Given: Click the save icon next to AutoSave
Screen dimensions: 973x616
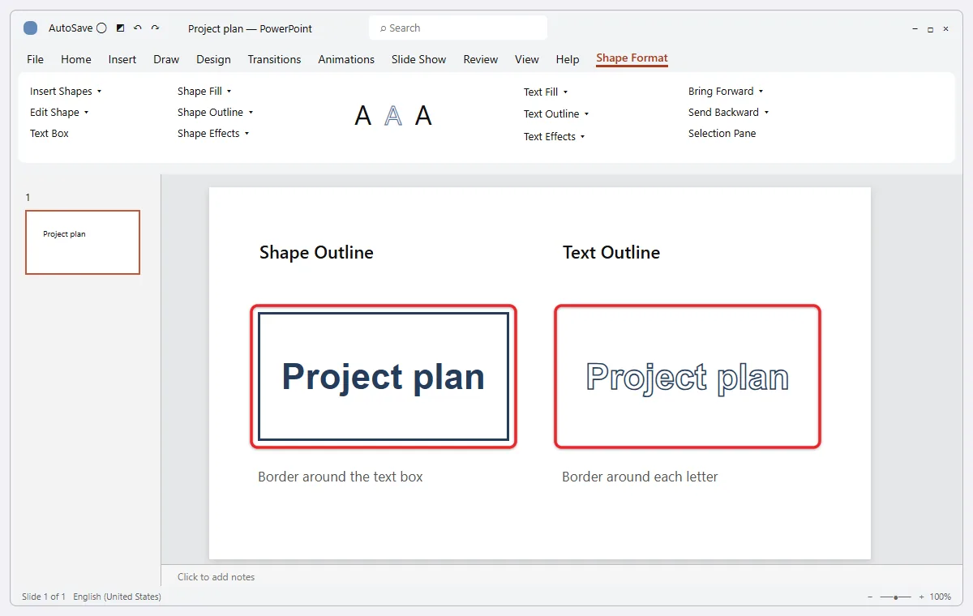Looking at the screenshot, I should pyautogui.click(x=121, y=28).
